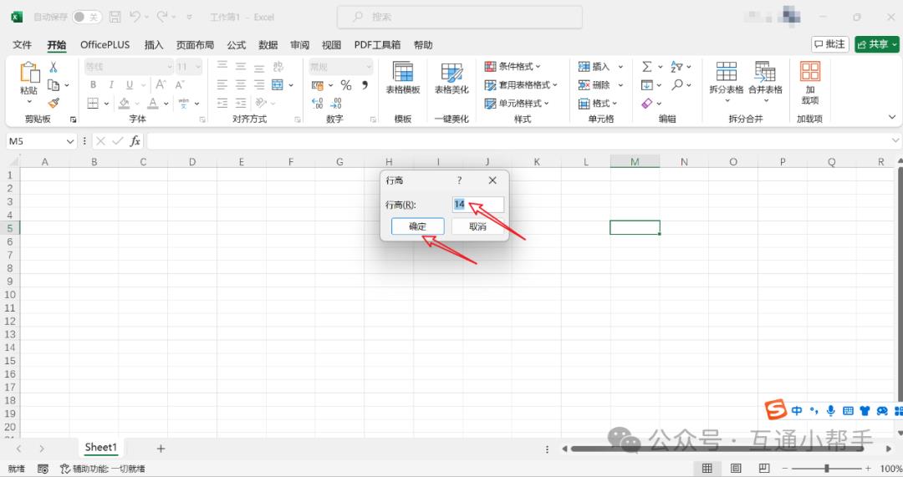Screen dimensions: 903x477
Task: Switch to 数据 Data tab
Action: [x=268, y=44]
